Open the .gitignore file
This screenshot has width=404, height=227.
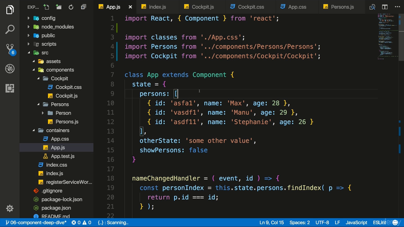[52, 191]
